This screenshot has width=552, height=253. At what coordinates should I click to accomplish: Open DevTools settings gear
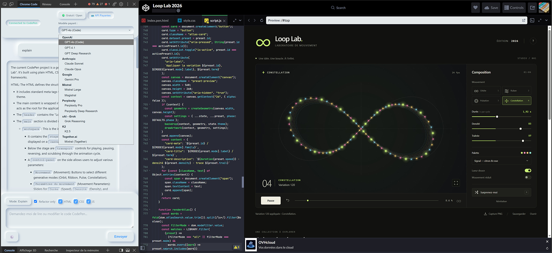coord(121,4)
